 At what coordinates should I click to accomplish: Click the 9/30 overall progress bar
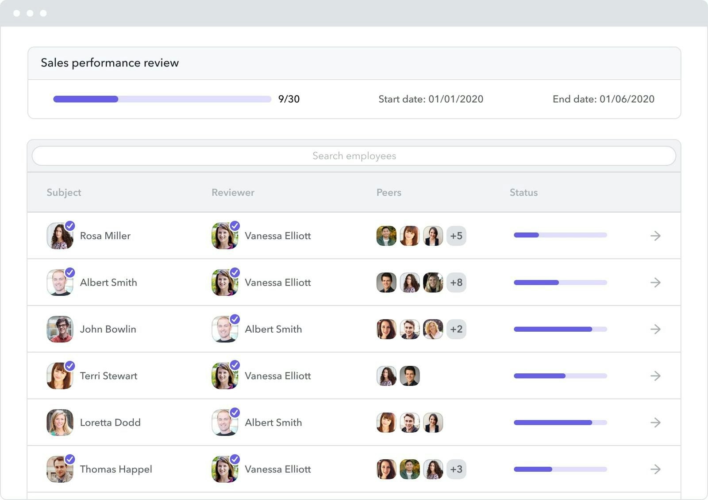point(162,99)
